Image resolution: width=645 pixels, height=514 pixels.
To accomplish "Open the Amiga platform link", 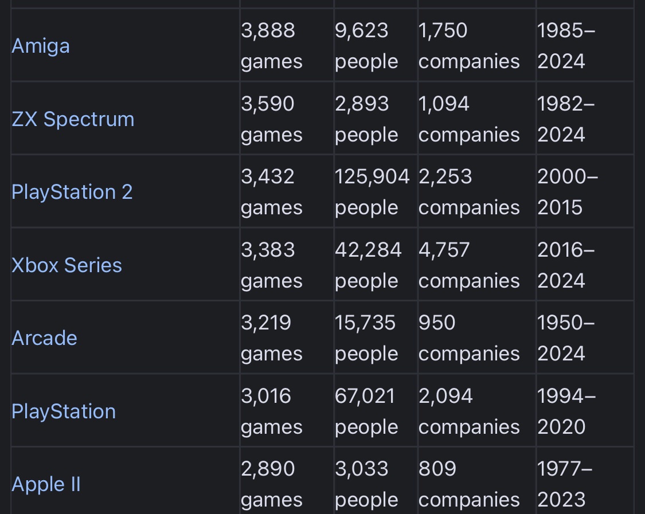I will [x=40, y=46].
